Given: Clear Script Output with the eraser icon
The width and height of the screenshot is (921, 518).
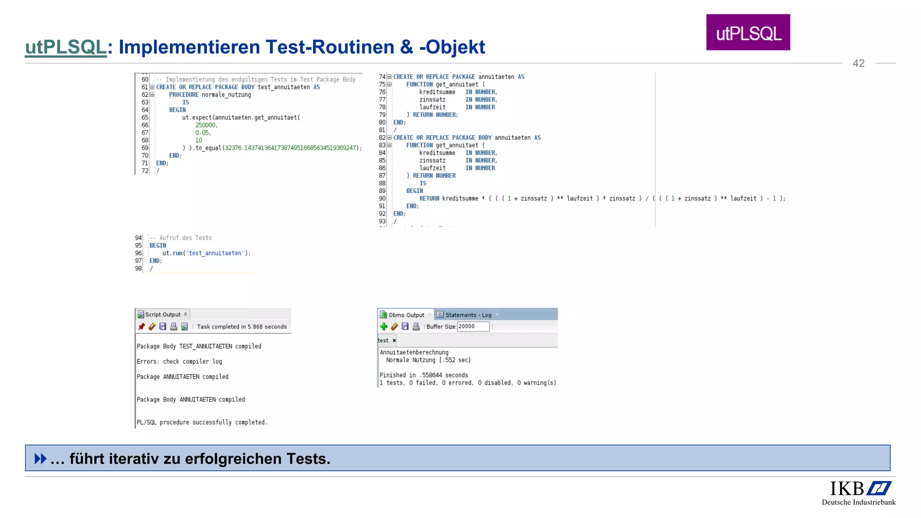Looking at the screenshot, I should tap(152, 327).
